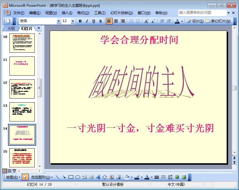Select the Rectangle drawing tool
This screenshot has height=190, width=239.
[71, 177]
